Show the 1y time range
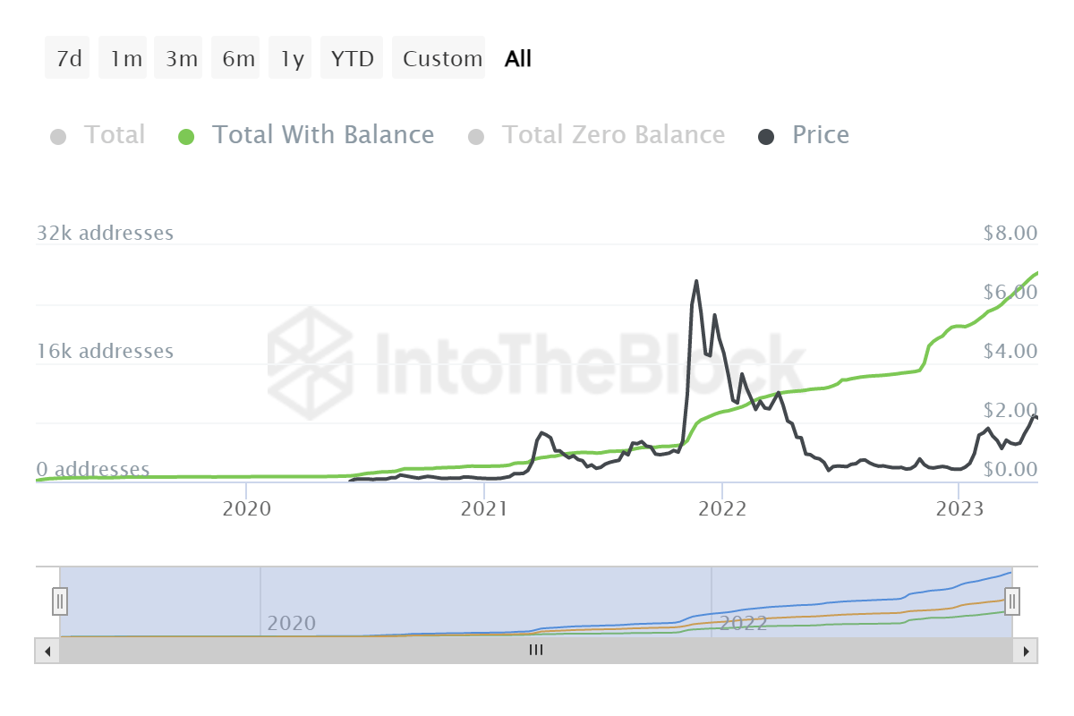Viewport: 1074px width, 716px height. [292, 59]
